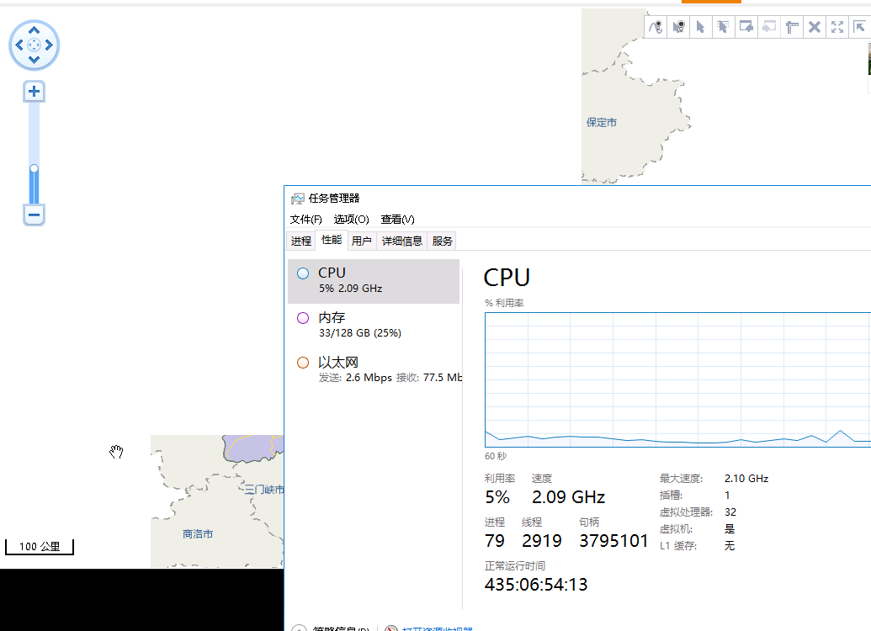
Task: Switch to the 用户 tab
Action: pos(362,241)
